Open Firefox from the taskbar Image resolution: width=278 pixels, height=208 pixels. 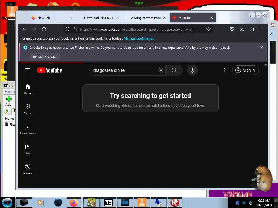(74, 203)
